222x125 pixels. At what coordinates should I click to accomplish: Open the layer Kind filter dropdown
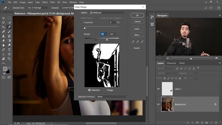[x=165, y=68]
